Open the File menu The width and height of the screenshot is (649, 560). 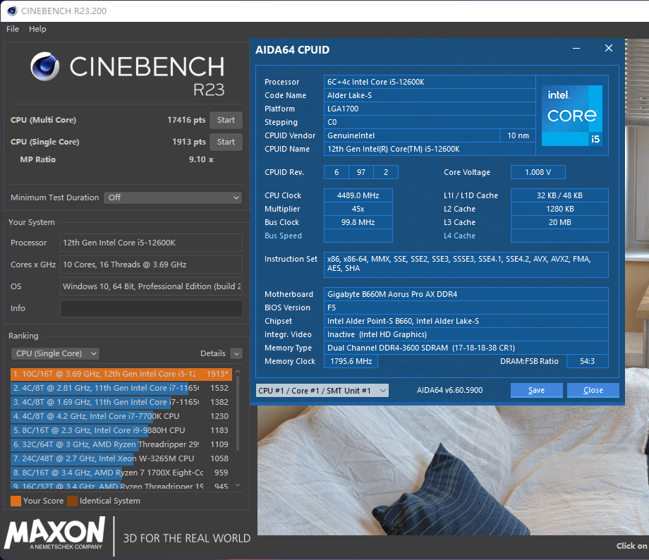pos(13,29)
